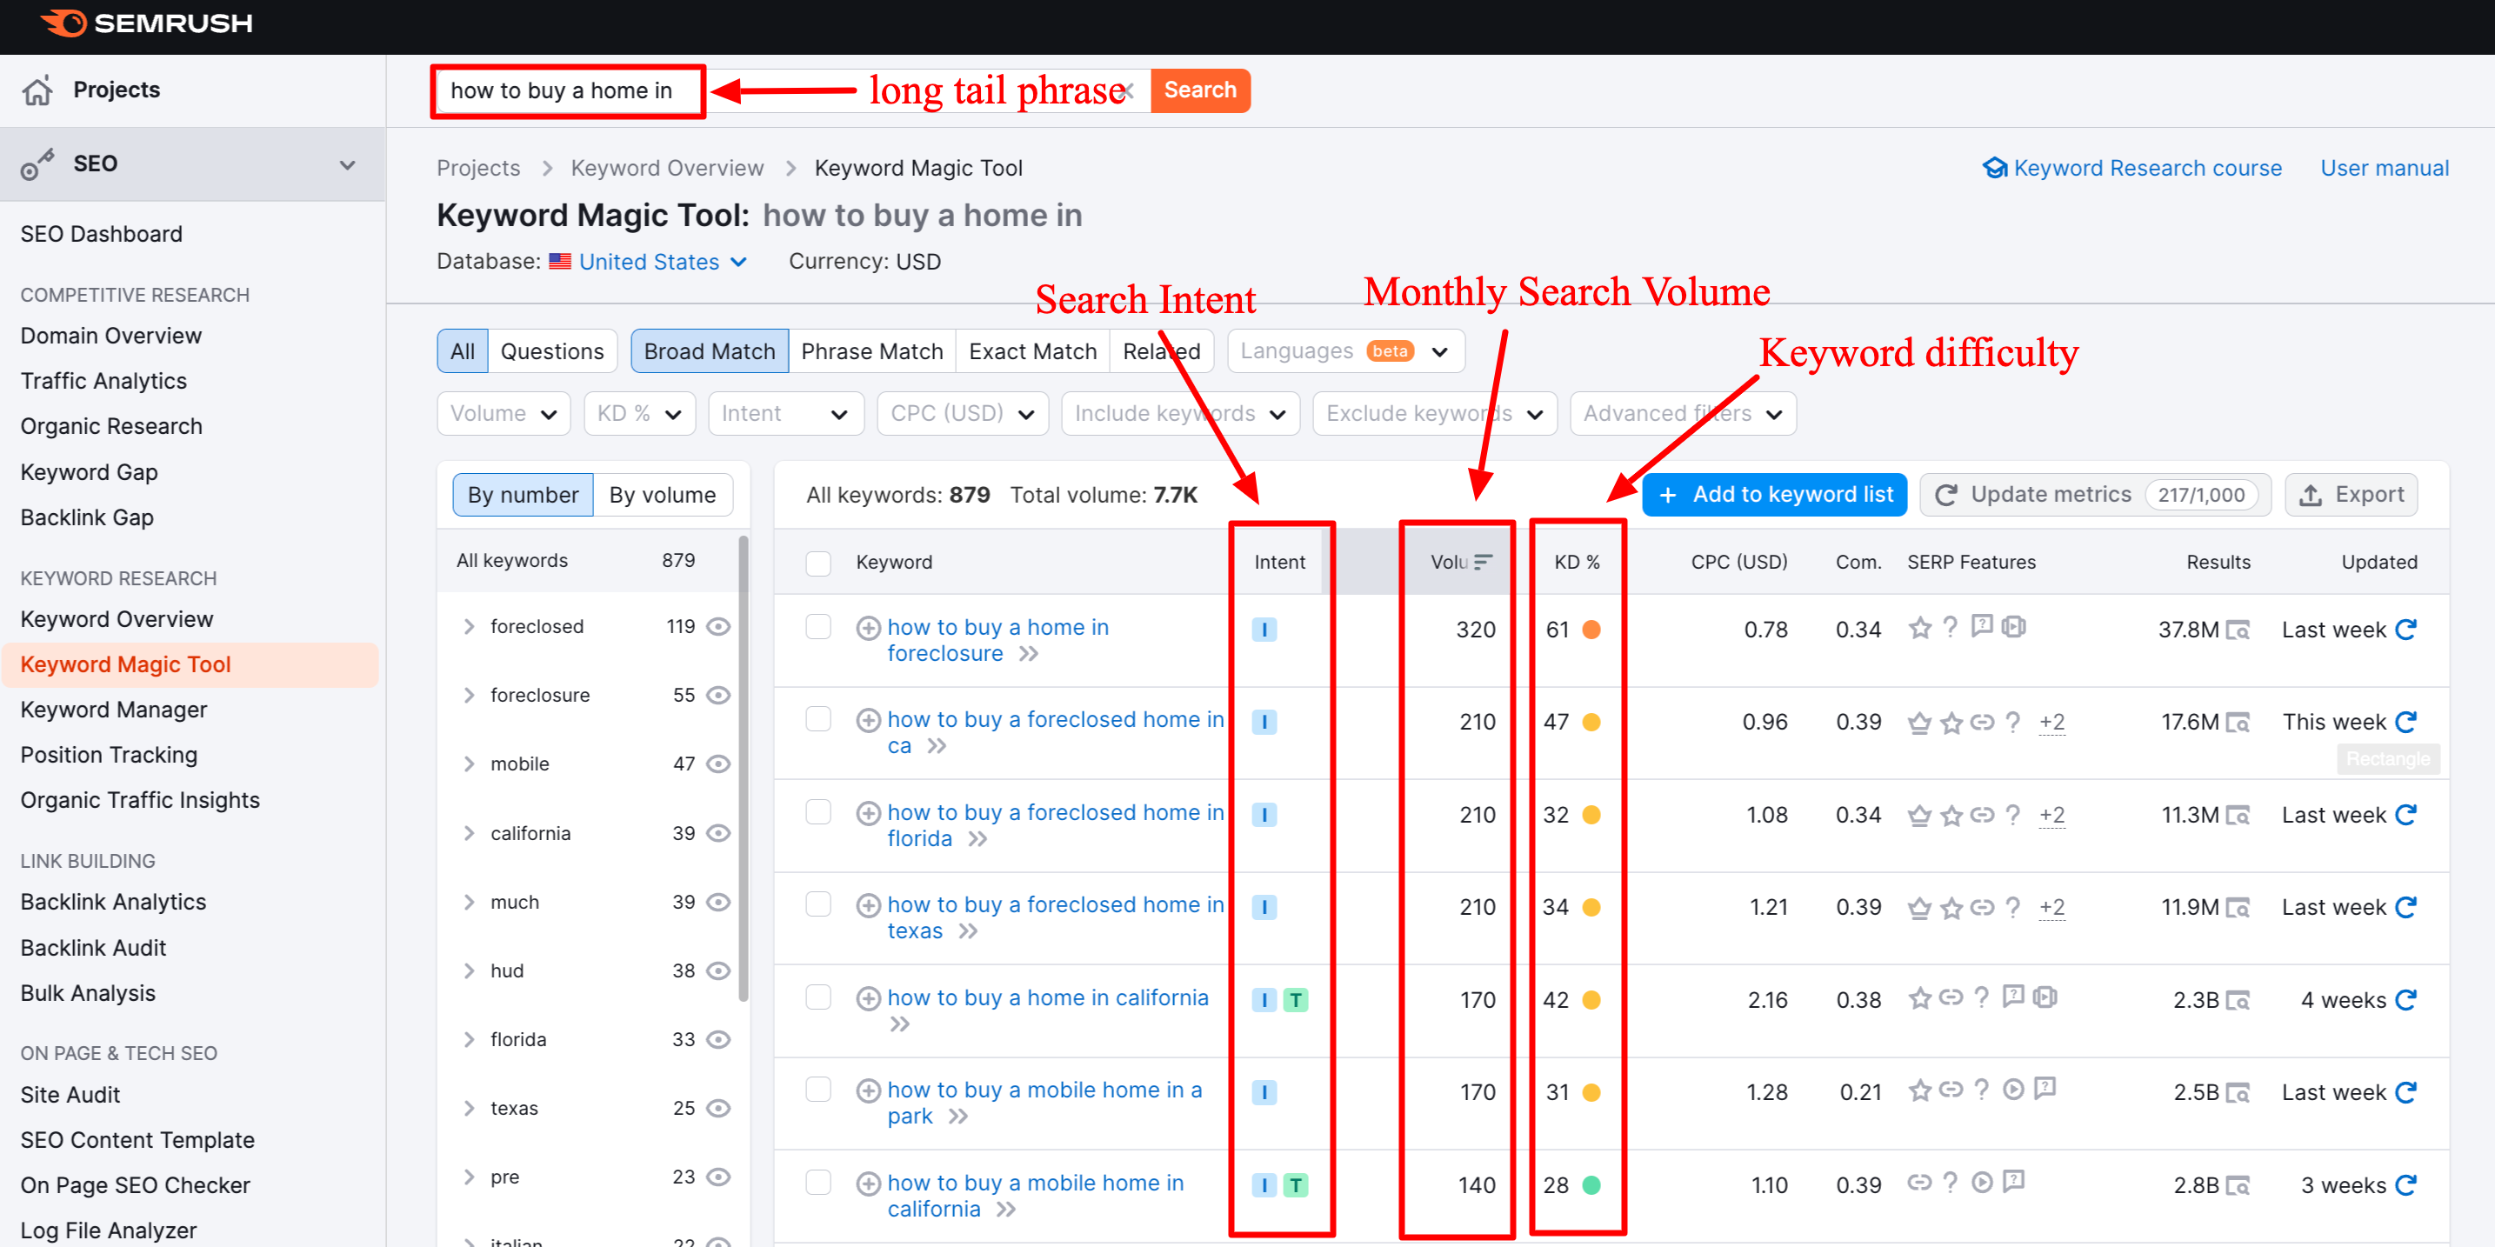Open Projects via the home icon
2495x1247 pixels.
pyautogui.click(x=37, y=90)
